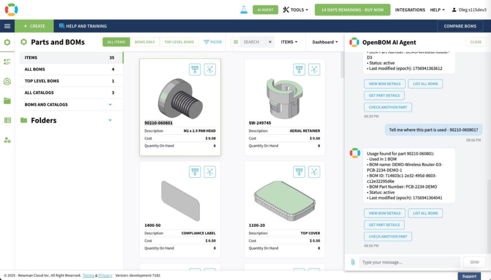Viewport: 491px width, 280px height.
Task: Switch to the ALL ITEMS filter
Action: coord(116,42)
